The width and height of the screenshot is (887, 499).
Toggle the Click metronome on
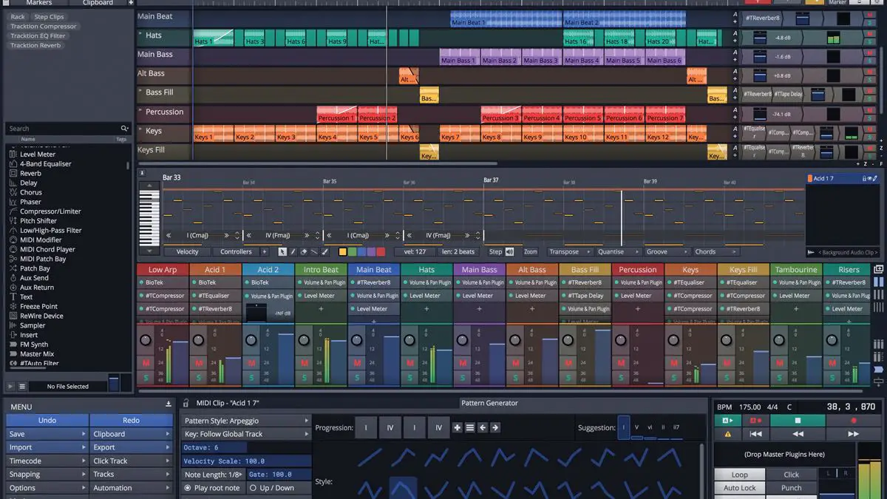[792, 474]
